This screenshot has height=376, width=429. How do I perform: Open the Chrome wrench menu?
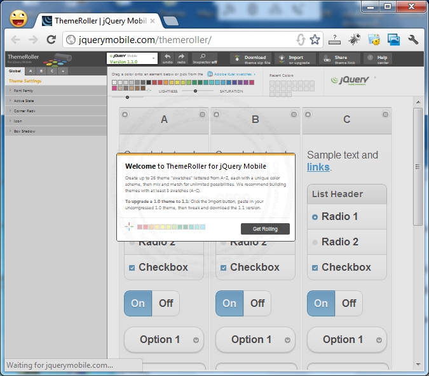pyautogui.click(x=413, y=40)
